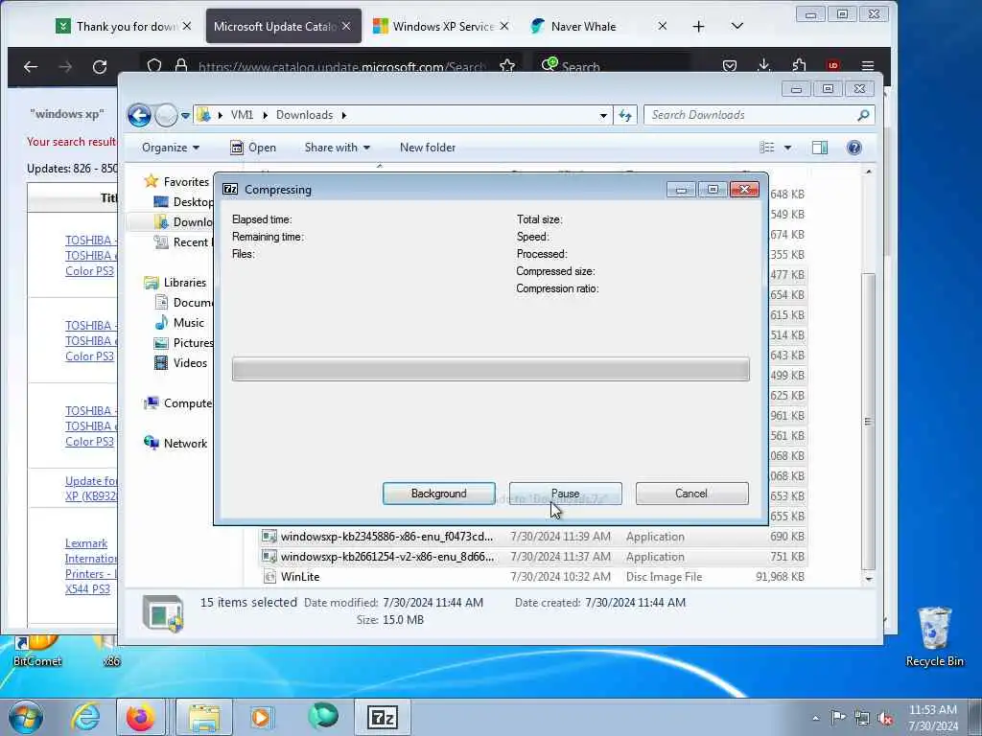Screen dimensions: 982x736
Task: Click the compression progress bar
Action: (490, 369)
